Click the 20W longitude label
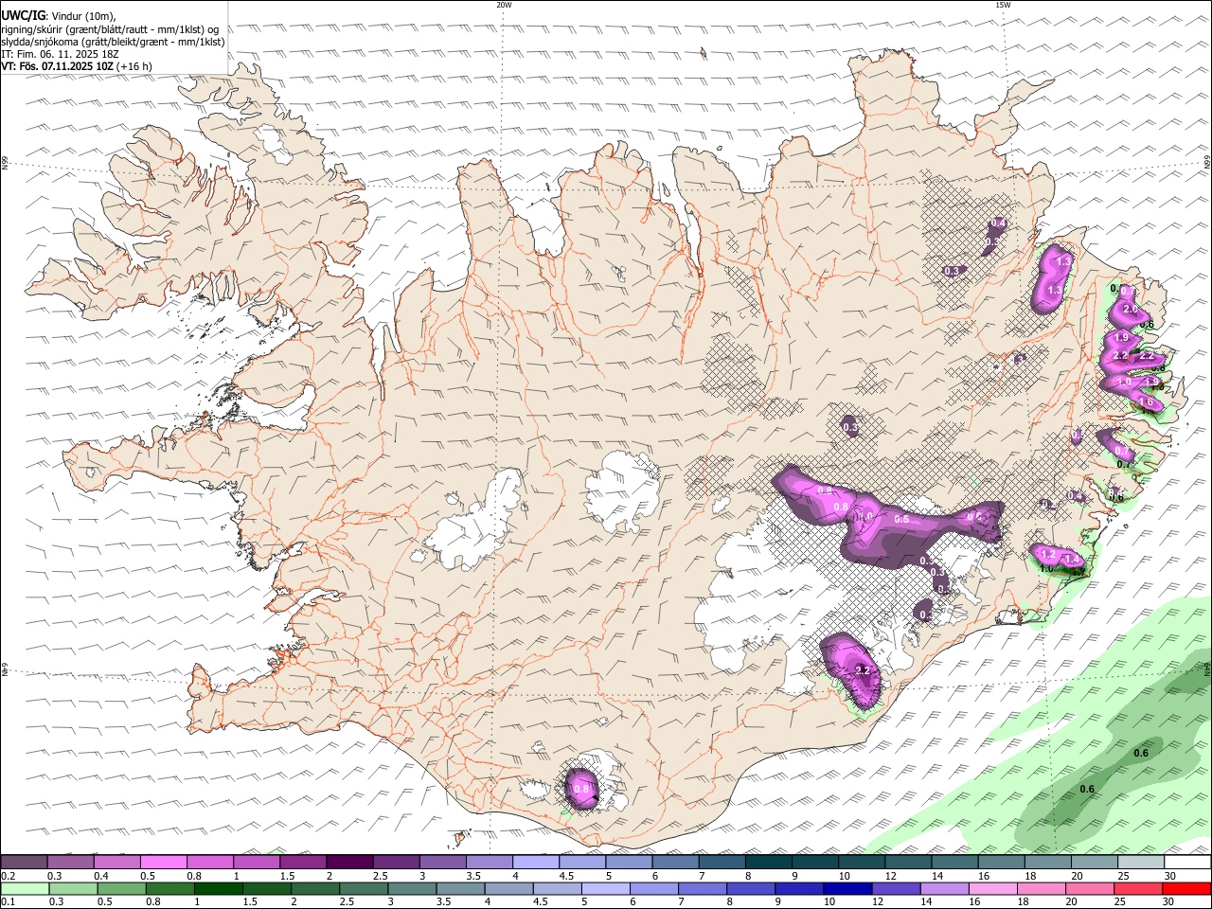Viewport: 1212px width, 909px height. pos(504,5)
